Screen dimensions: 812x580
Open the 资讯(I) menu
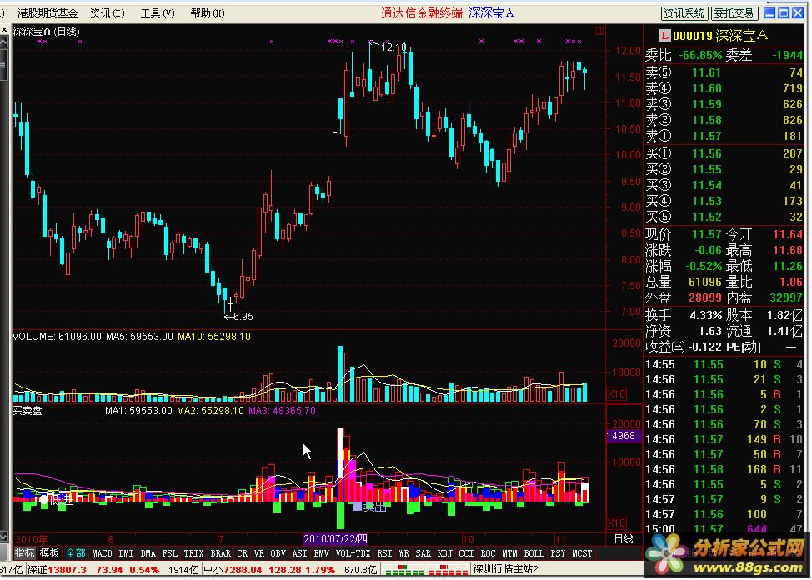pos(108,13)
